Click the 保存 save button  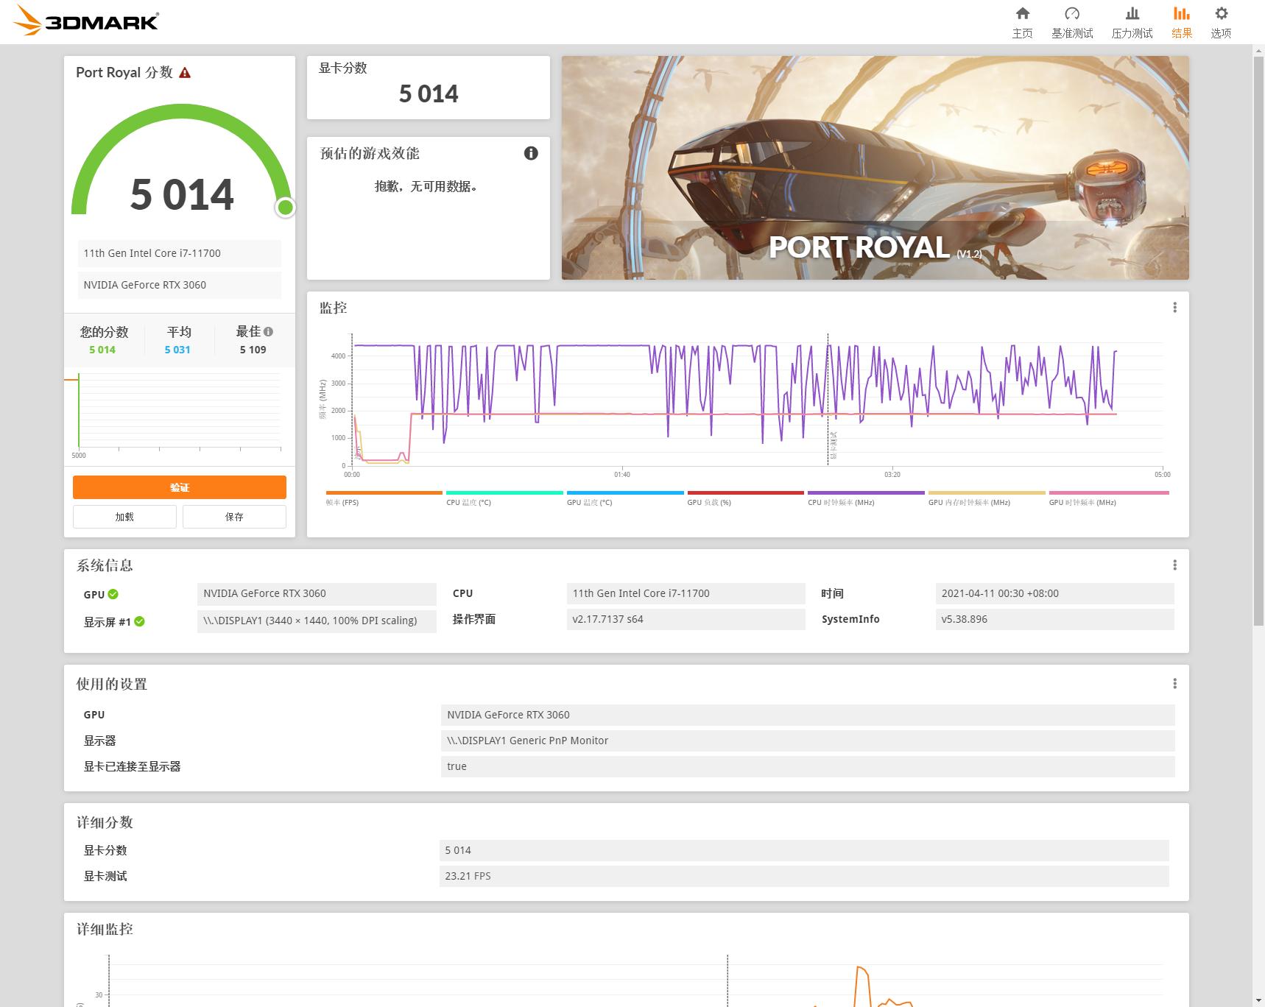pos(234,517)
